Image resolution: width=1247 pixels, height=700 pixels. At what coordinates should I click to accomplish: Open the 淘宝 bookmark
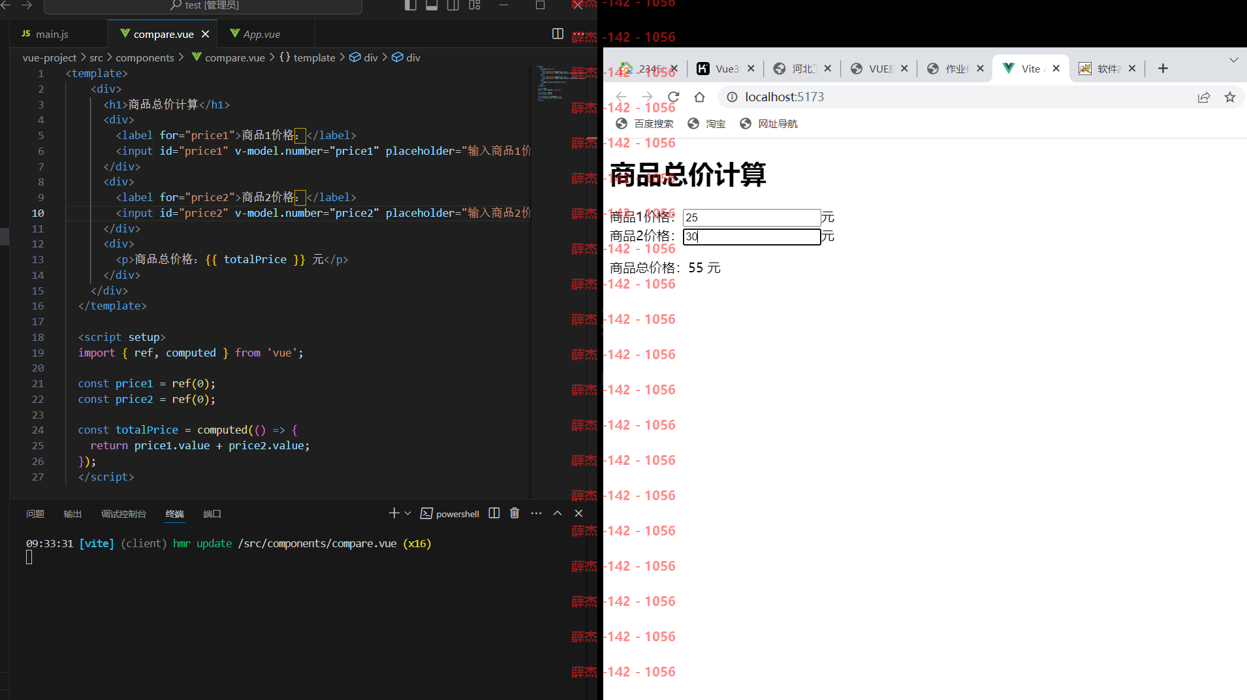(x=706, y=123)
